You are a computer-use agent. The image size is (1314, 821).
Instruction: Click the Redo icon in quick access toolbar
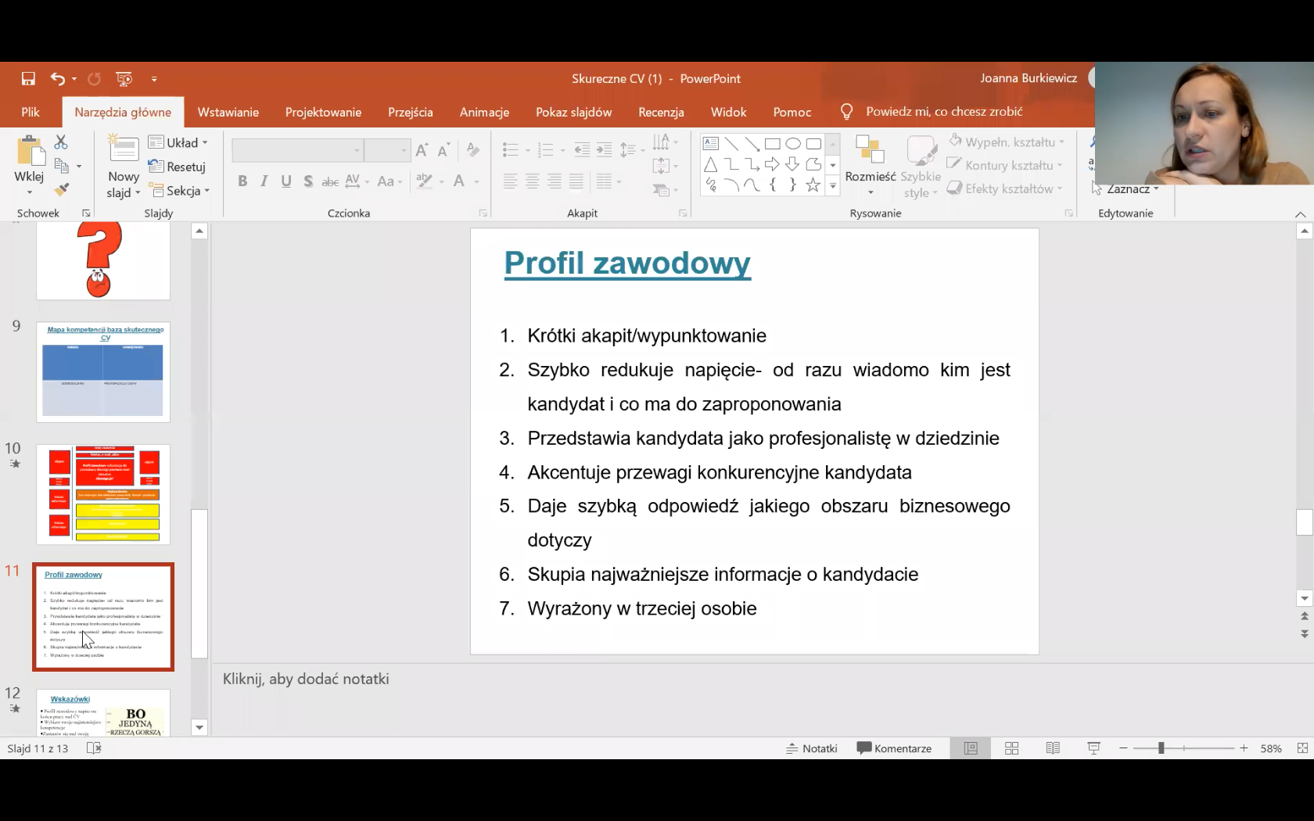coord(94,78)
